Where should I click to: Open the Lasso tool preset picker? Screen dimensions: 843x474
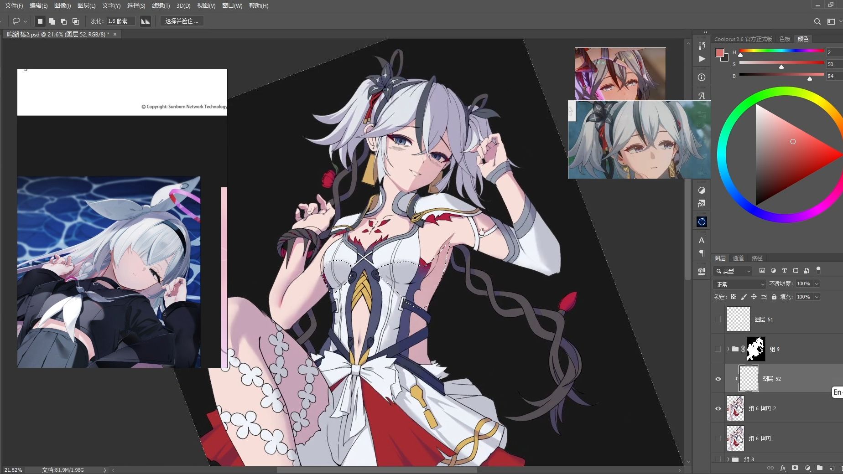coord(19,21)
